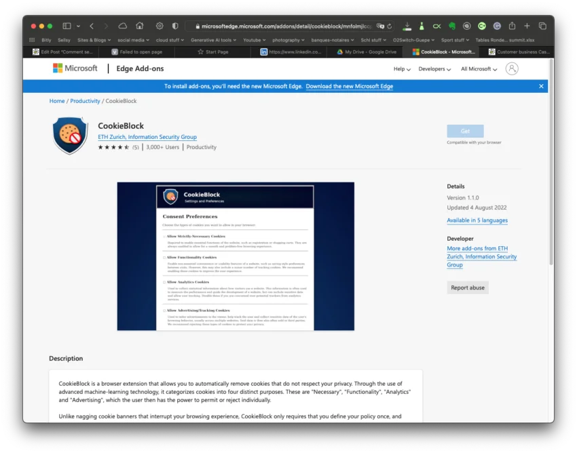The image size is (577, 453).
Task: Expand the cloud stuff bookmarks folder
Action: pyautogui.click(x=170, y=40)
